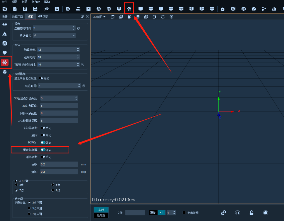Select the red gear settings sidebar icon
This screenshot has height=221, width=284.
click(x=5, y=62)
